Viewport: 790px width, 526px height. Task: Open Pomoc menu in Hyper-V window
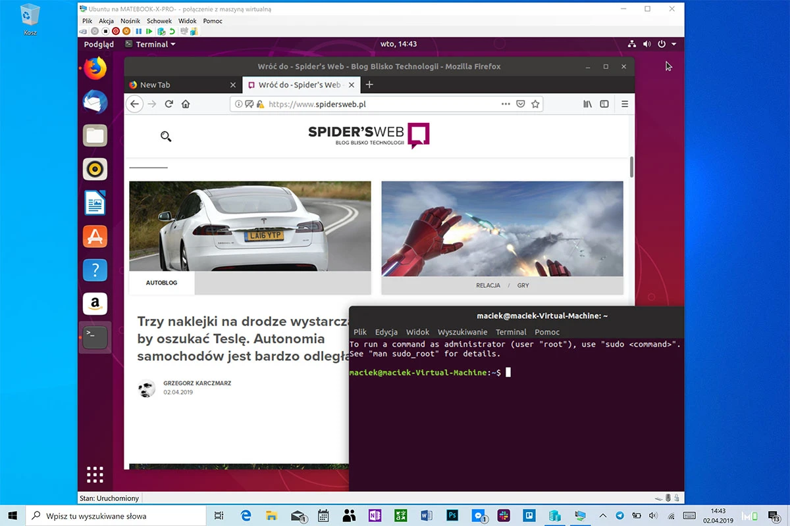(213, 21)
